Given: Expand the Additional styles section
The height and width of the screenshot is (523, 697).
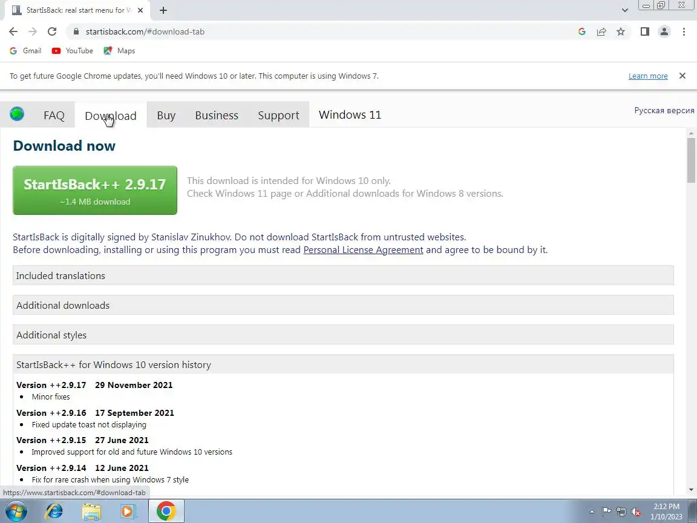Looking at the screenshot, I should tap(343, 335).
